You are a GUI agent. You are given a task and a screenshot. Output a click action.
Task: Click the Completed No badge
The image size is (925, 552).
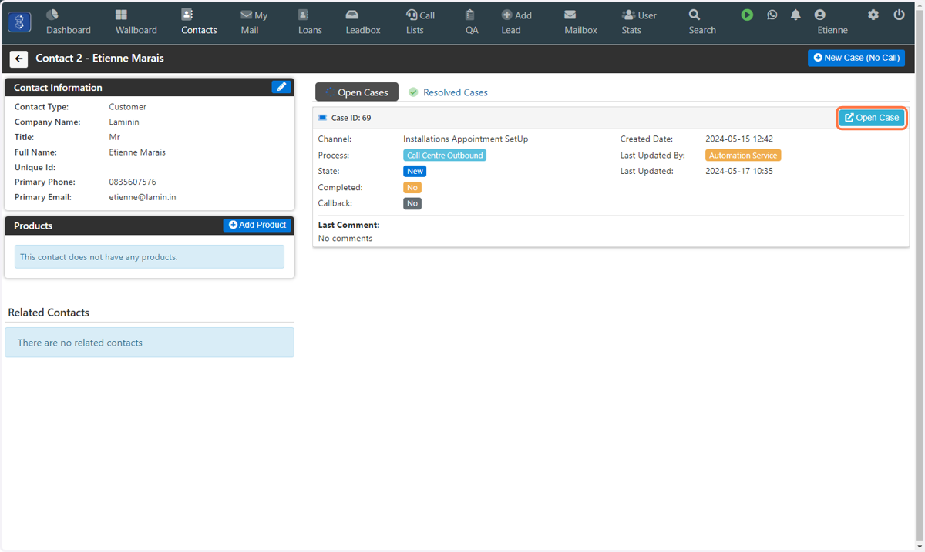click(x=412, y=188)
